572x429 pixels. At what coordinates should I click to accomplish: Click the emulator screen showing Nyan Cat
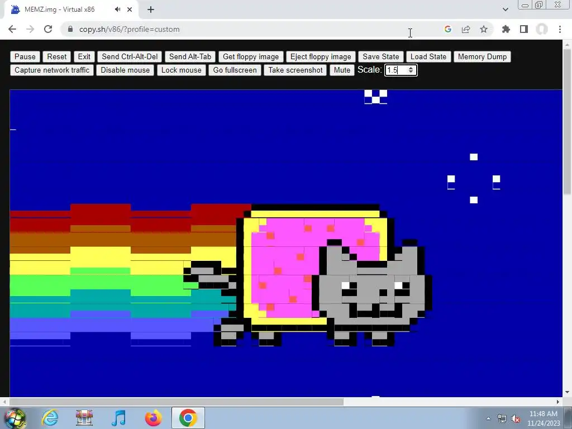pos(286,243)
